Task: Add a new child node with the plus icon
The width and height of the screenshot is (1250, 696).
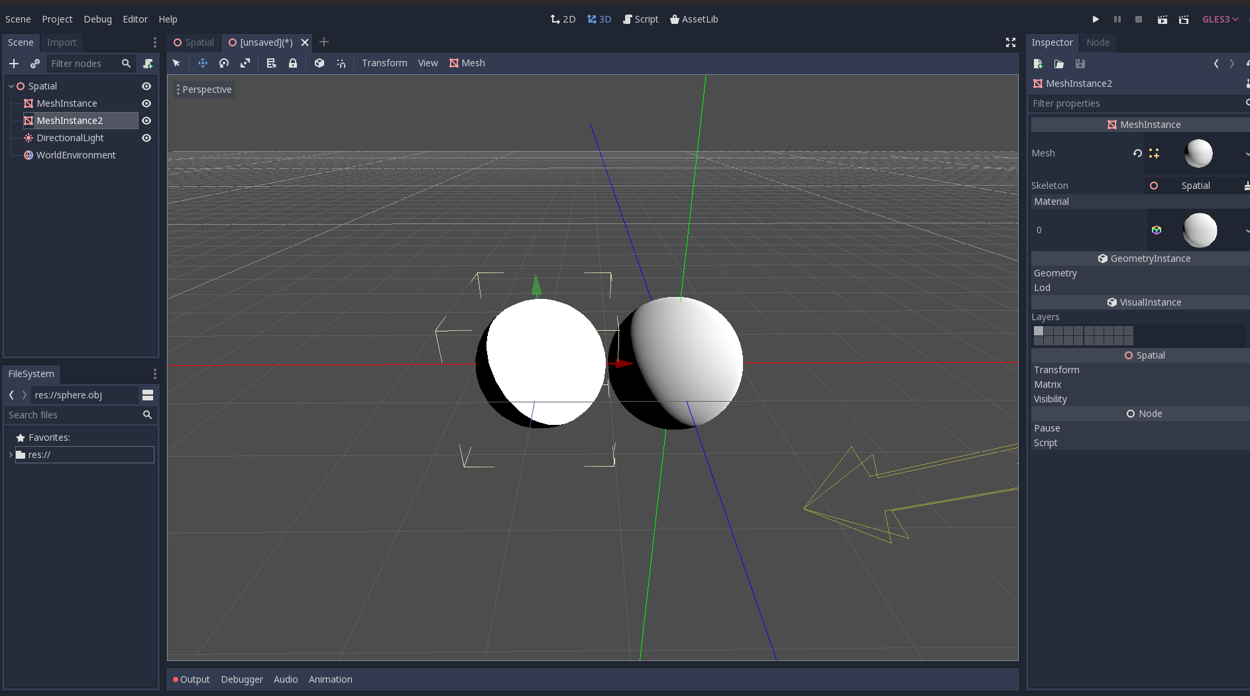Action: 14,64
